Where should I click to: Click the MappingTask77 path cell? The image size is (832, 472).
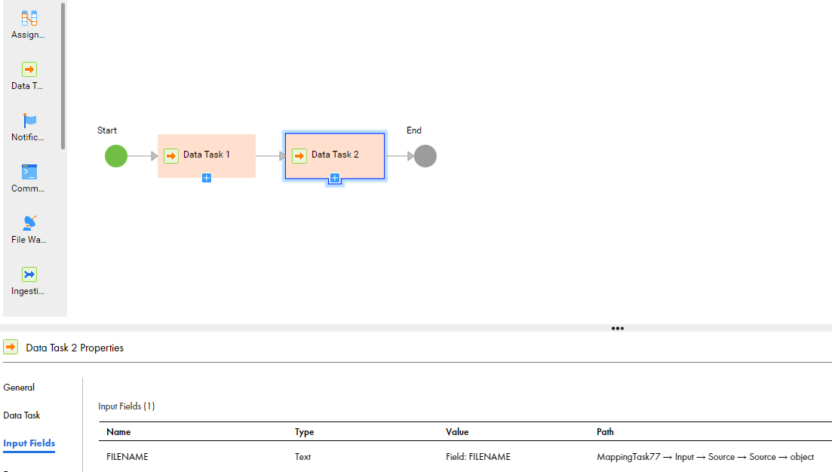(705, 457)
